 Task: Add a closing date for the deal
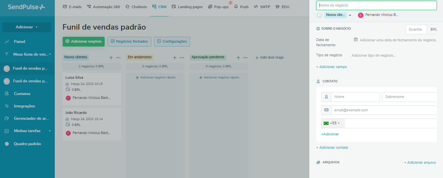398,40
